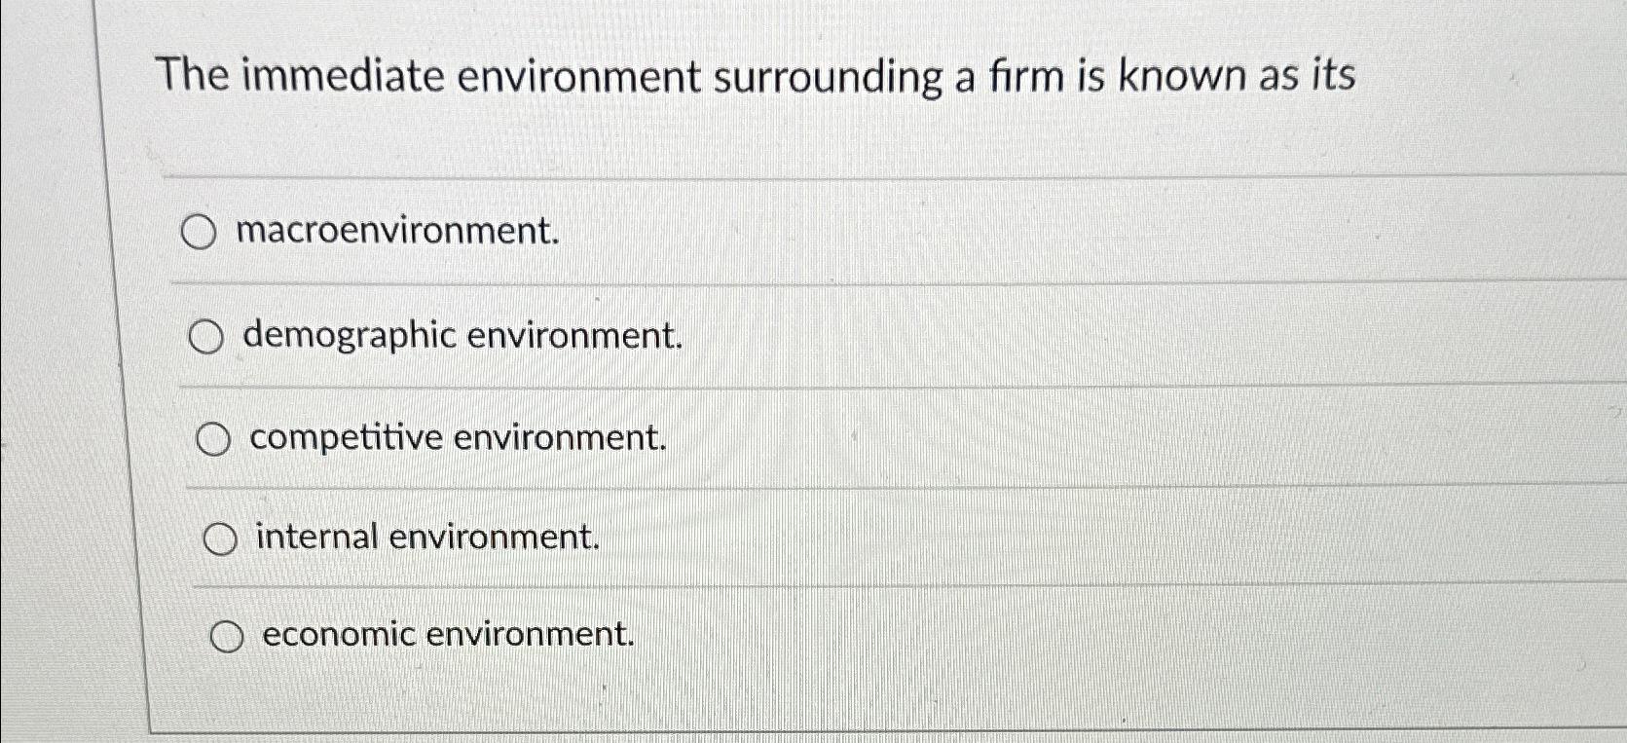Select the competitive environment radio button
This screenshot has width=1627, height=743.
214,438
